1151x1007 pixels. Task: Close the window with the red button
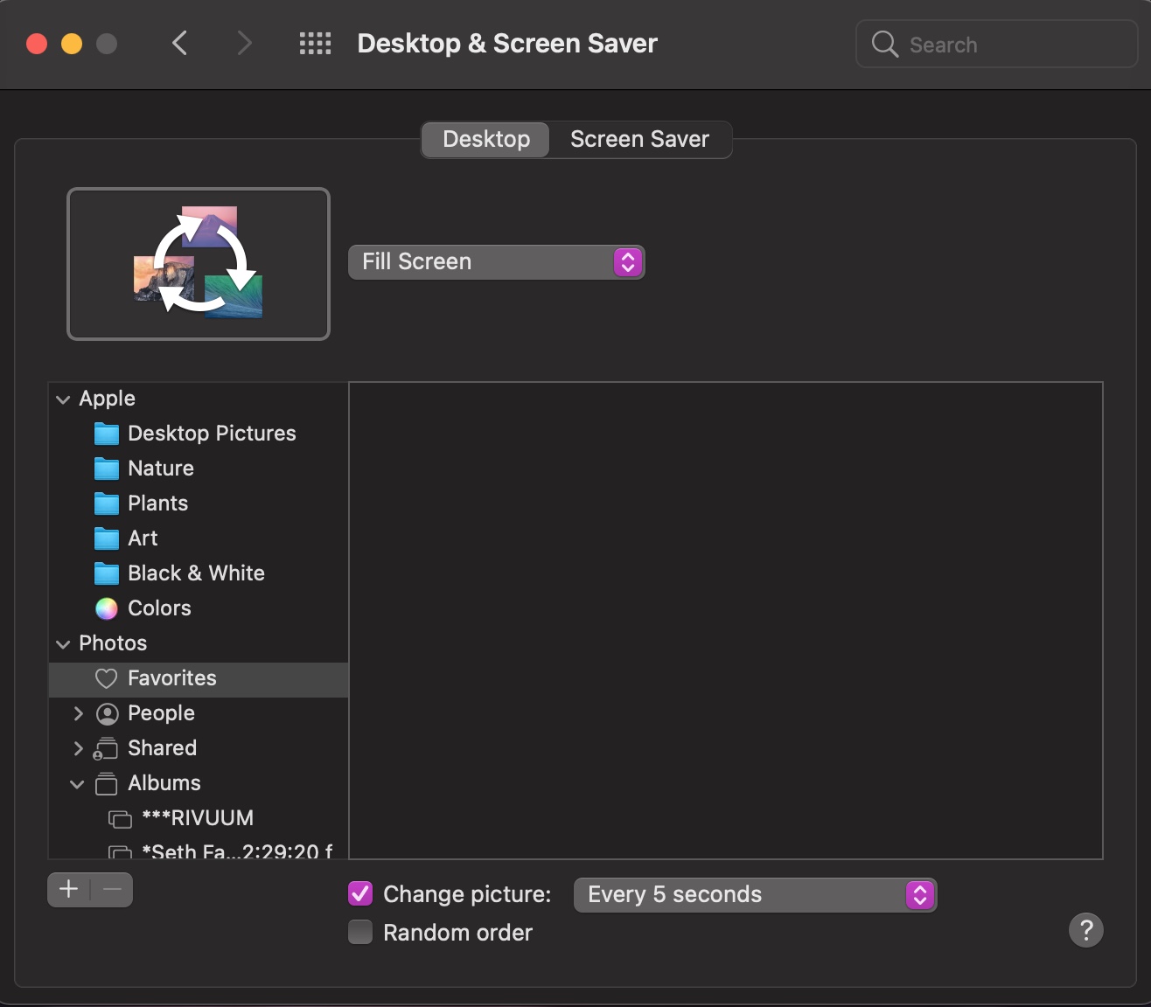click(37, 44)
